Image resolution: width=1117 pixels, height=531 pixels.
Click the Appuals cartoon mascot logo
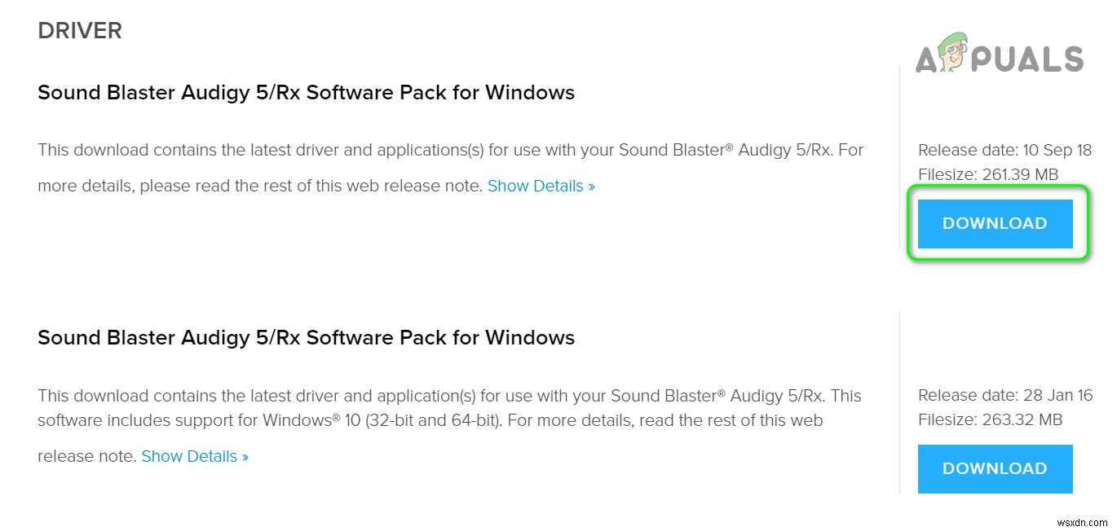tap(951, 50)
